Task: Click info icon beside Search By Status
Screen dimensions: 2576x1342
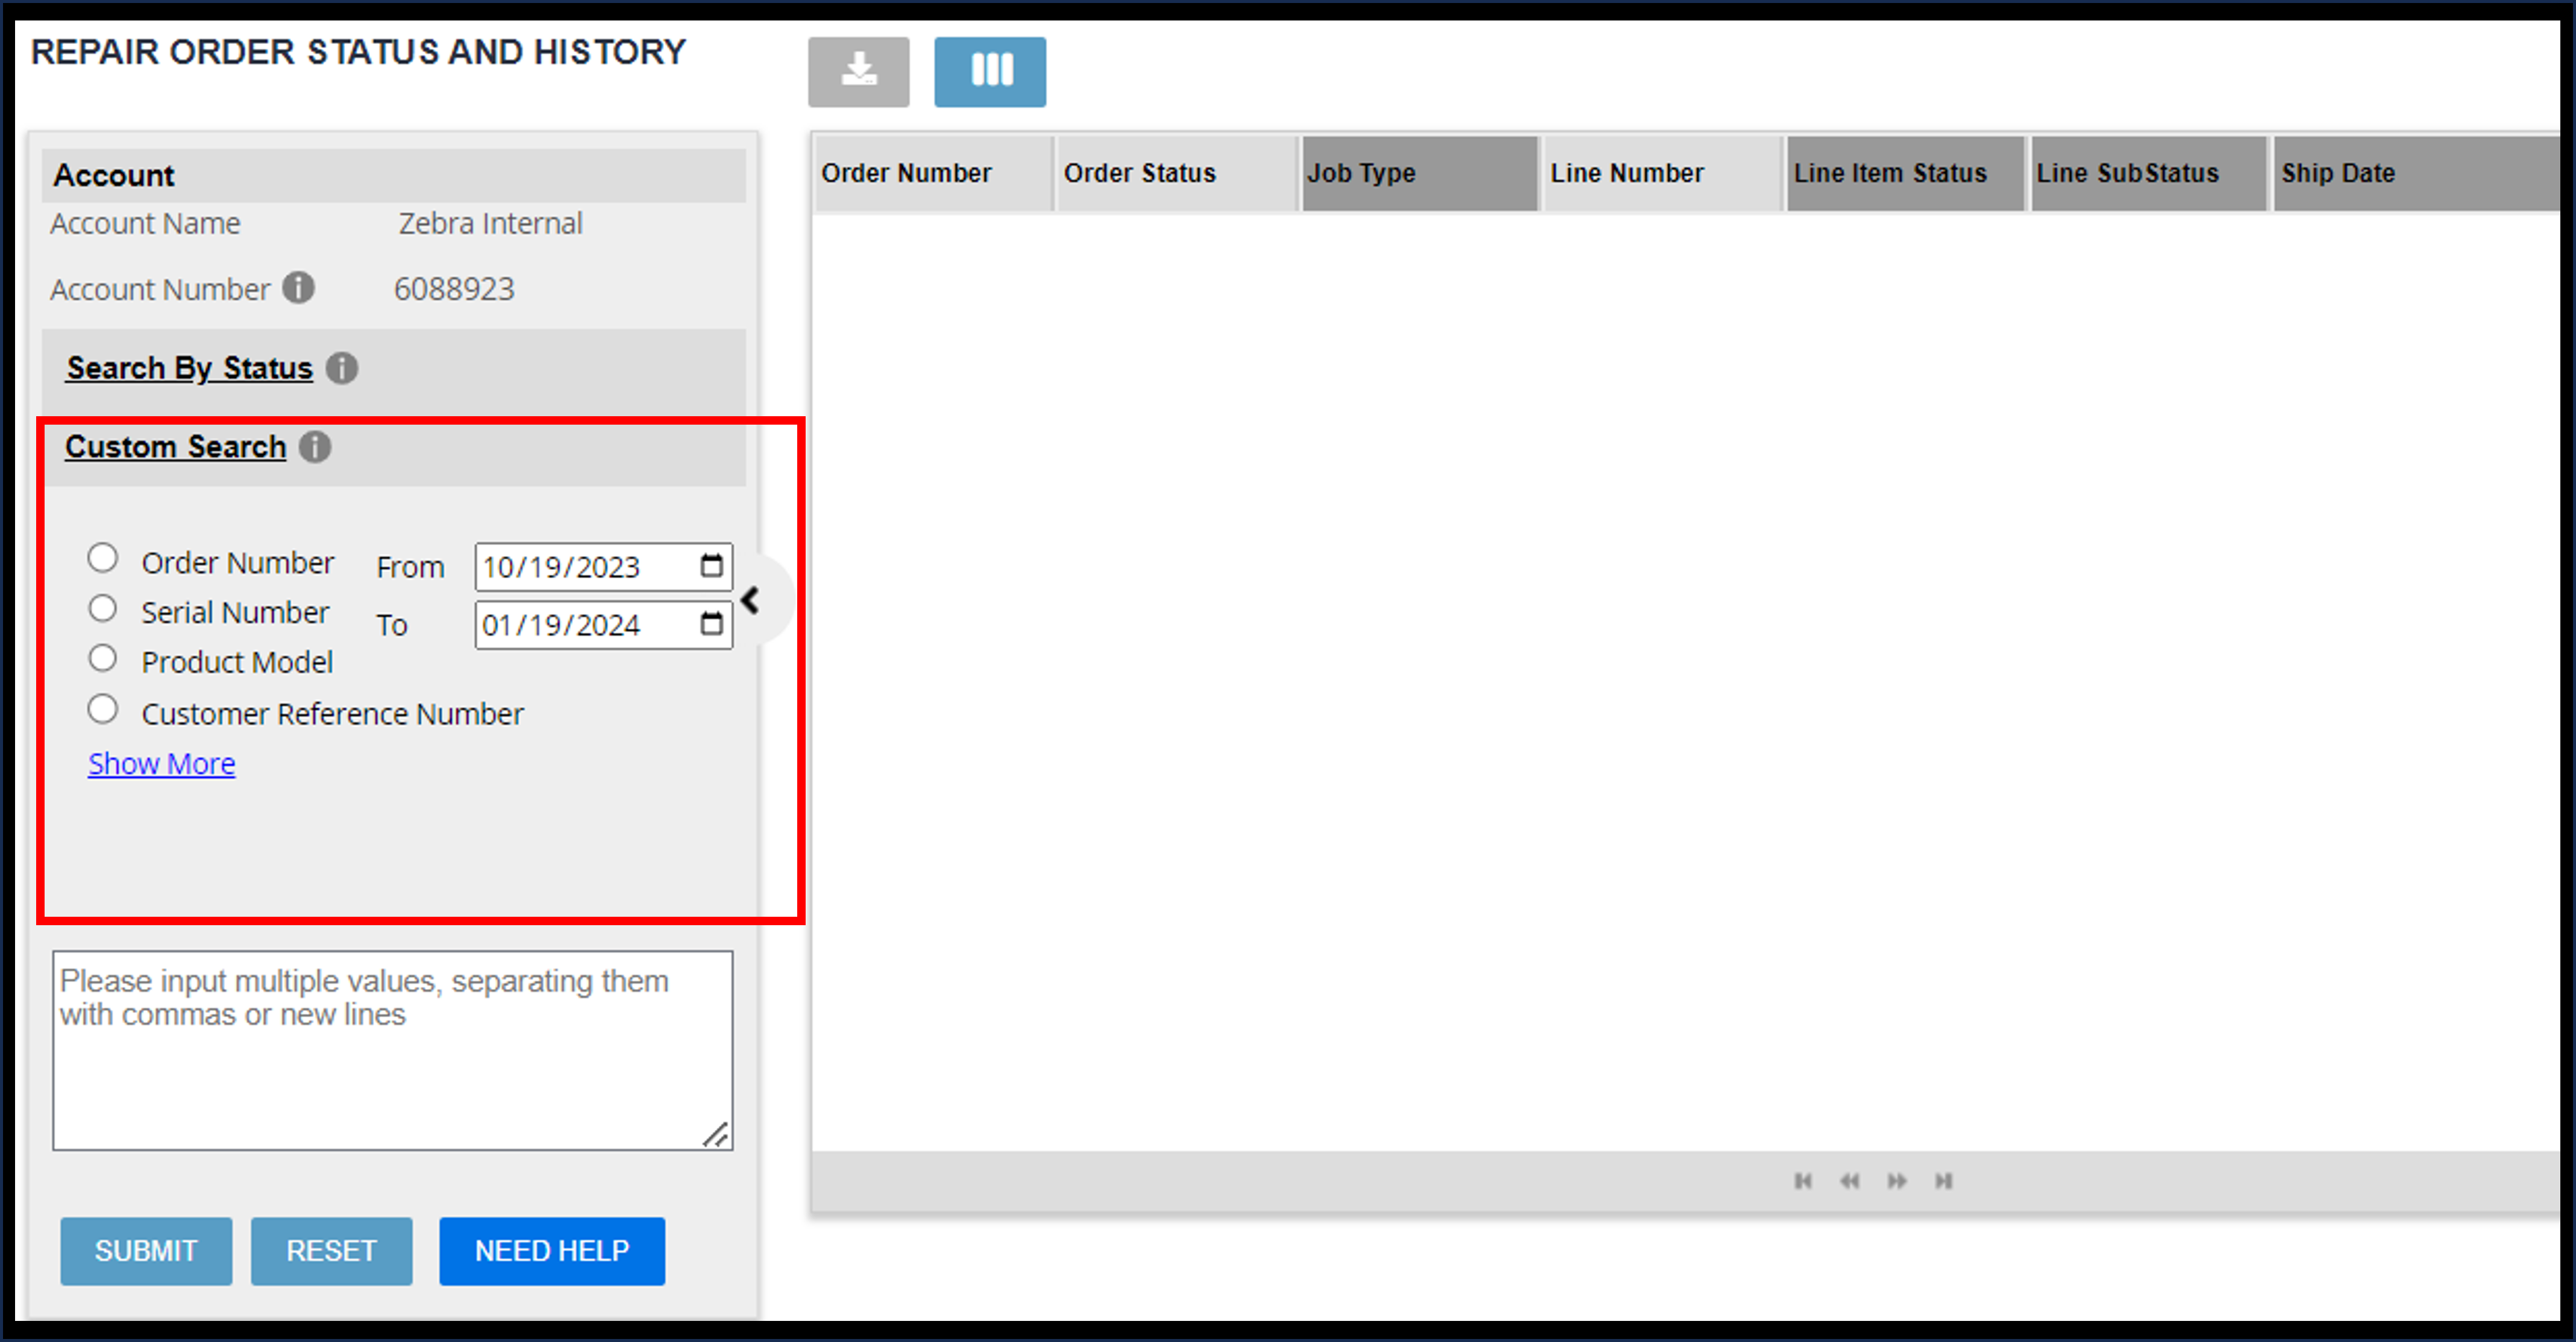Action: 342,368
